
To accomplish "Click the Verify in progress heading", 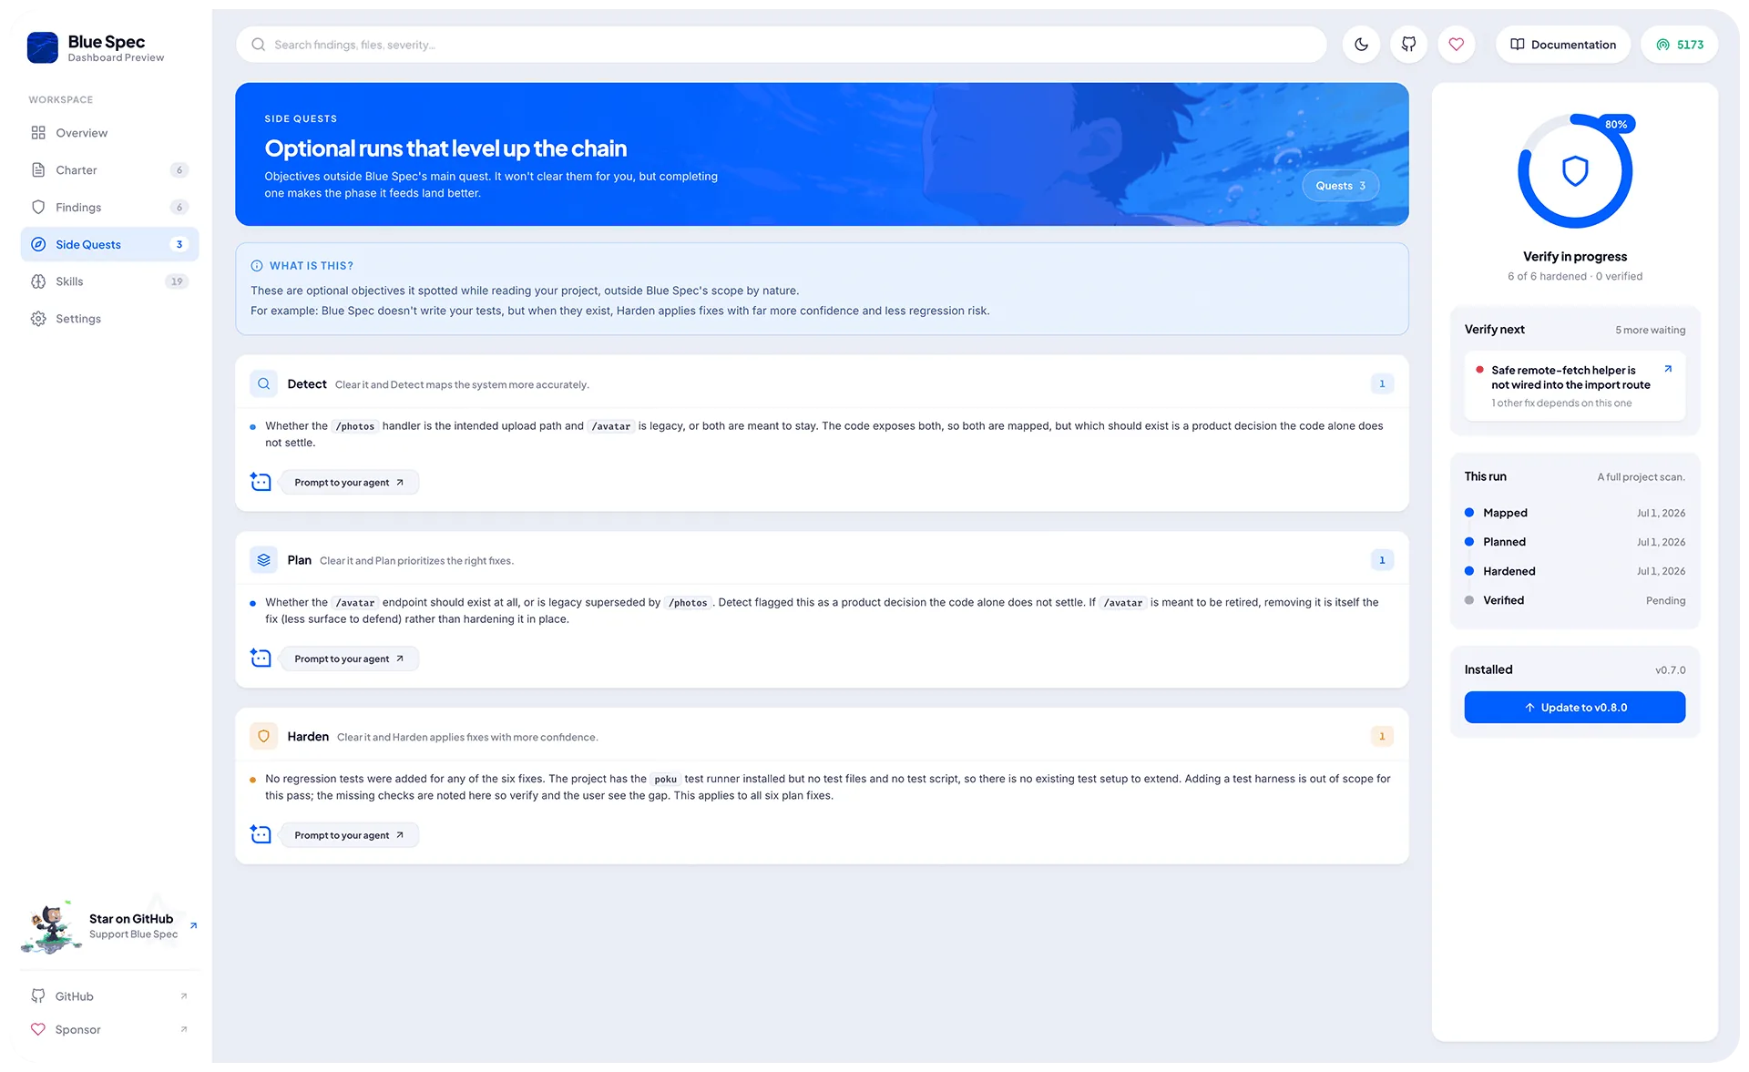I will pyautogui.click(x=1574, y=257).
